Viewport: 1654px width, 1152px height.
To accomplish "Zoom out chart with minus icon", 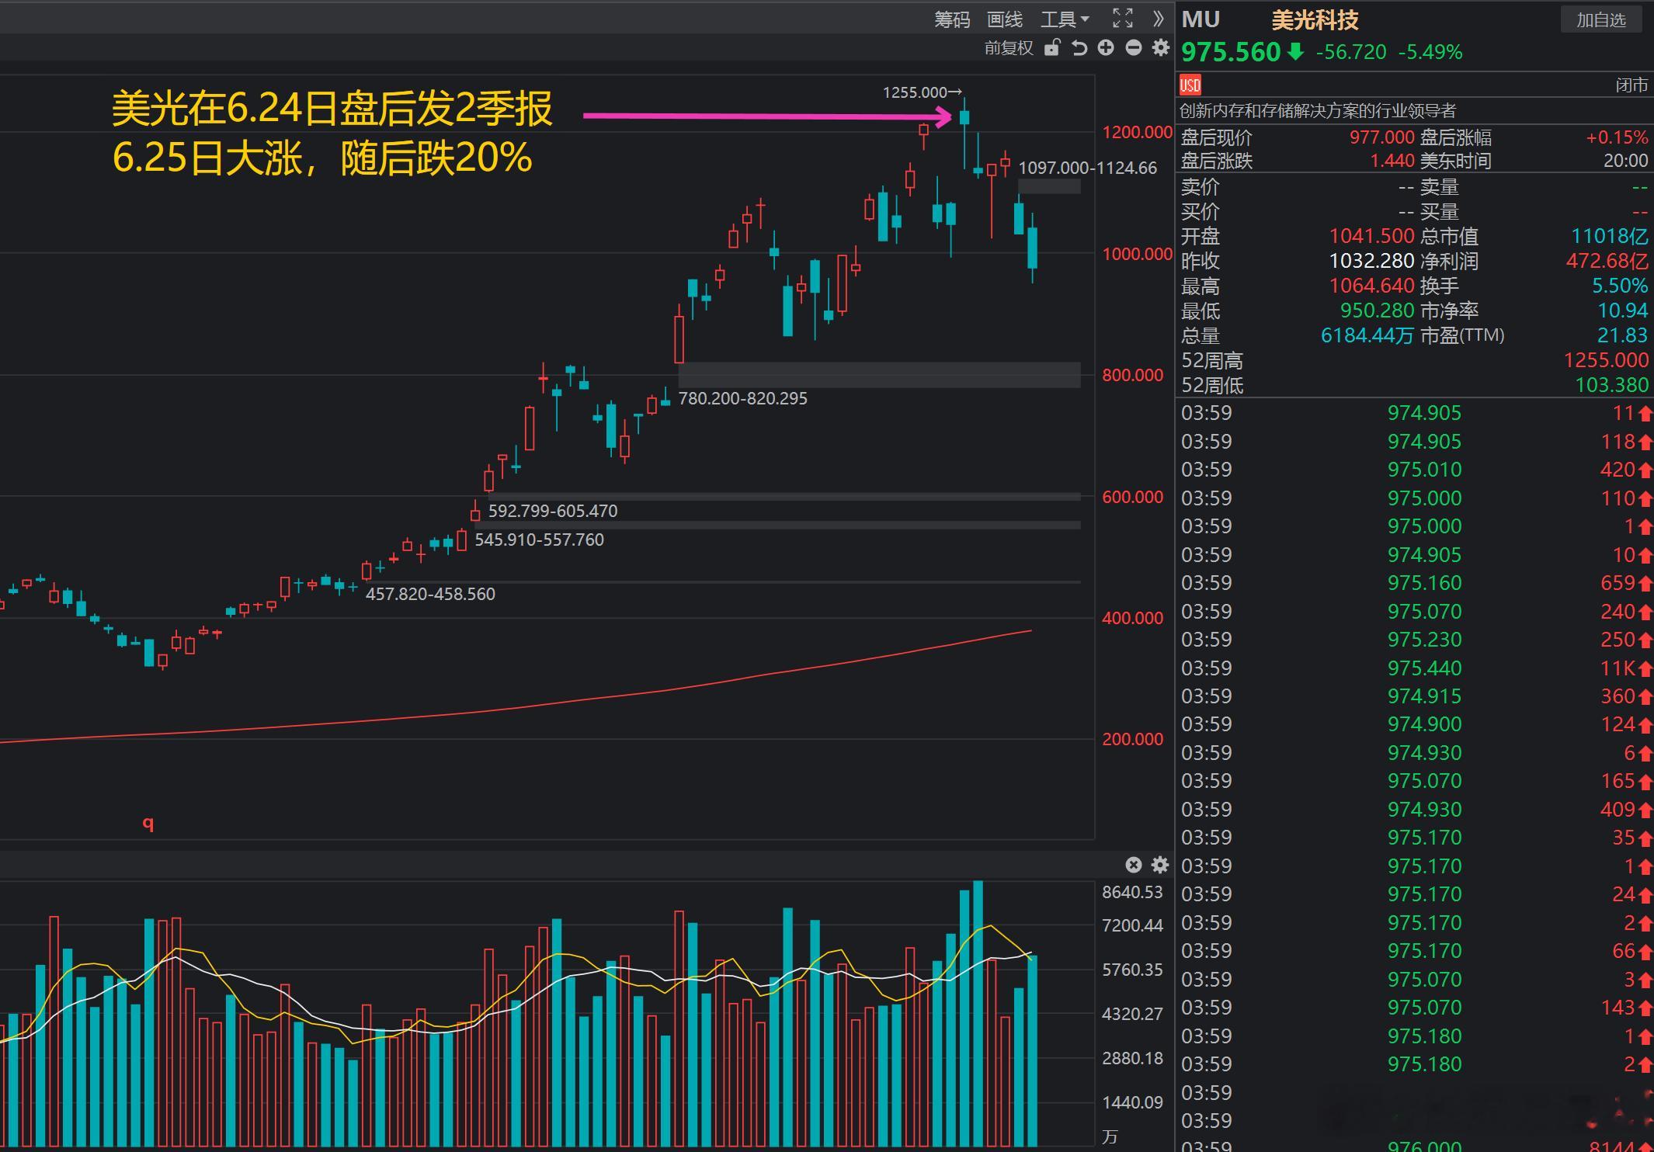I will (x=1134, y=48).
